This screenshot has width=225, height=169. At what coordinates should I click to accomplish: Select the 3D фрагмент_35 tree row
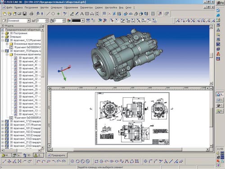pos(29,69)
